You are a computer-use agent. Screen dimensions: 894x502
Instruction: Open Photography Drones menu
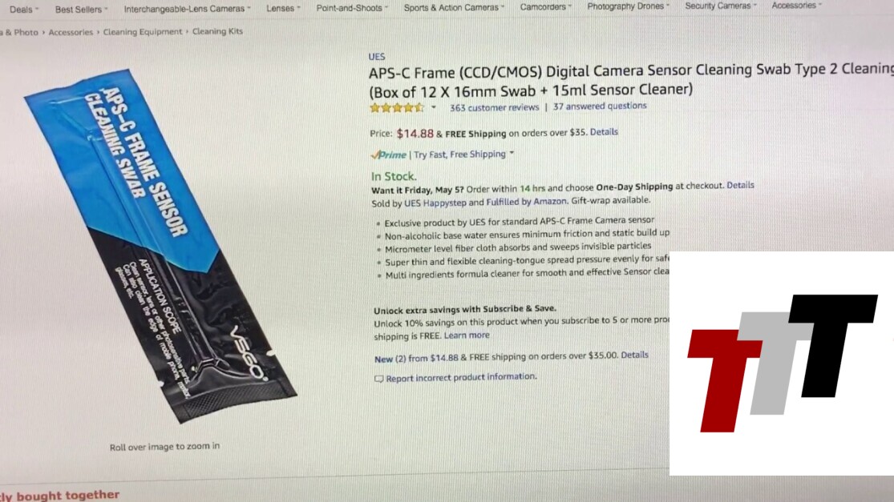point(628,6)
